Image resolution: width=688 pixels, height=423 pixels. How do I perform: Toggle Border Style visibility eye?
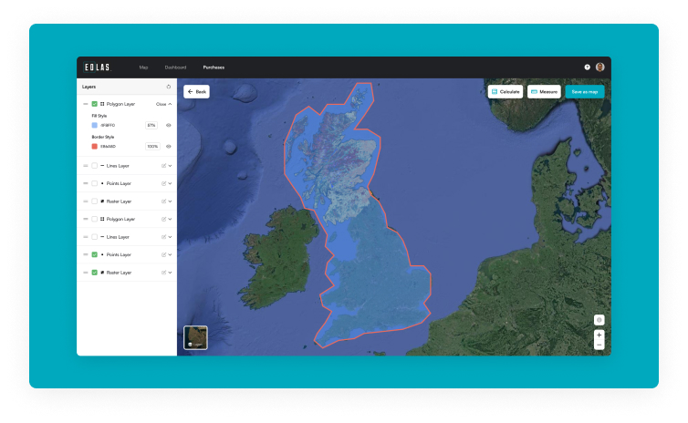pos(169,147)
